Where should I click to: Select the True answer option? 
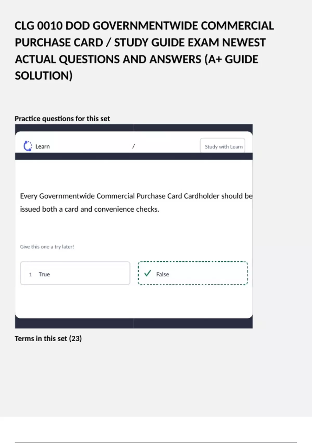(x=75, y=273)
